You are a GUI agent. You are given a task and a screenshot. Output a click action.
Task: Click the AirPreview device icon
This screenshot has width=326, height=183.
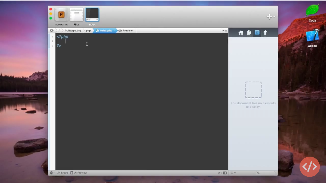(x=72, y=173)
